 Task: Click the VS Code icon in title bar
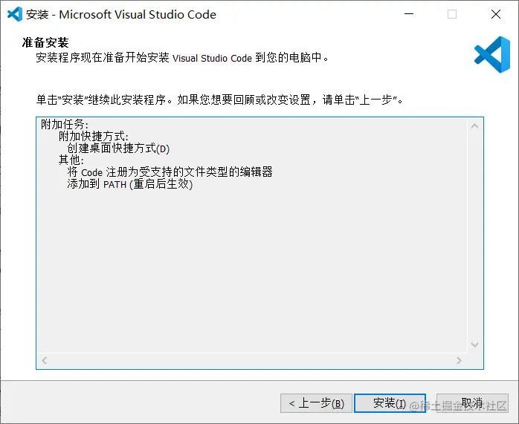pos(15,14)
